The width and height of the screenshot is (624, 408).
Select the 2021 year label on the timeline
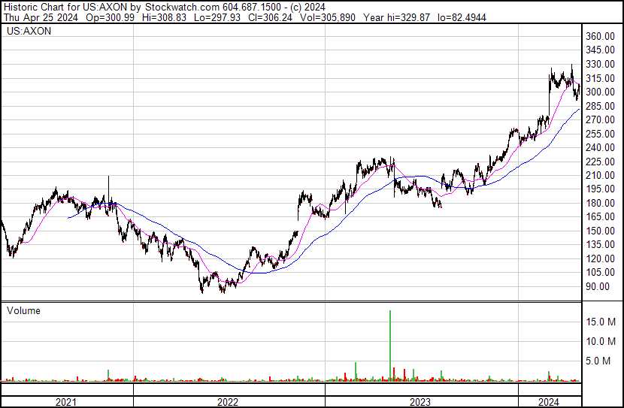tap(66, 402)
